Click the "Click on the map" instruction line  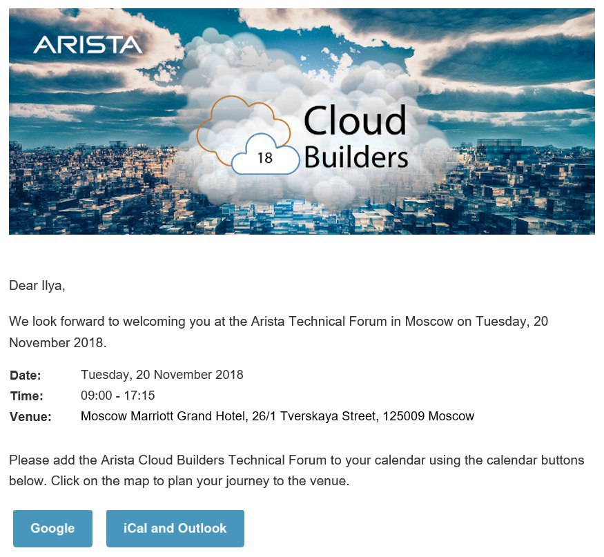pos(200,481)
